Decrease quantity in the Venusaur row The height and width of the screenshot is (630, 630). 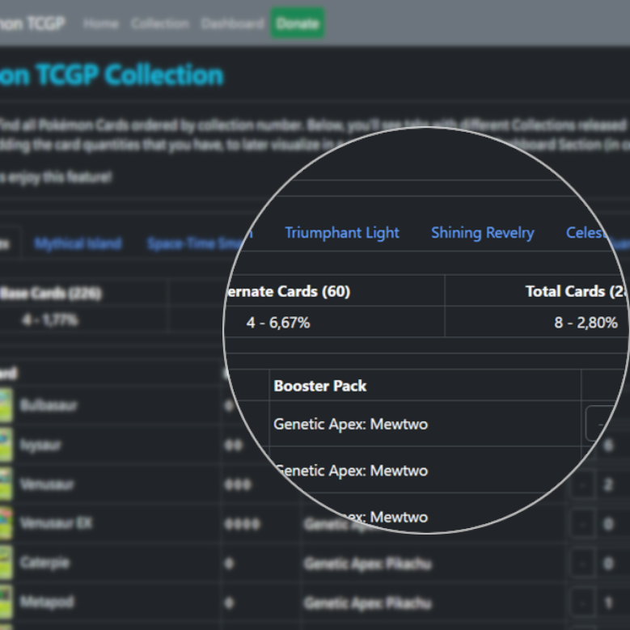tap(582, 484)
